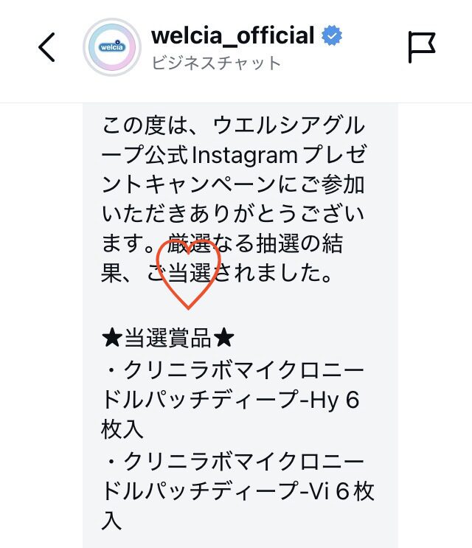Tap the first クリニラボマイクロニー bullet line
The image size is (472, 548).
[x=234, y=370]
